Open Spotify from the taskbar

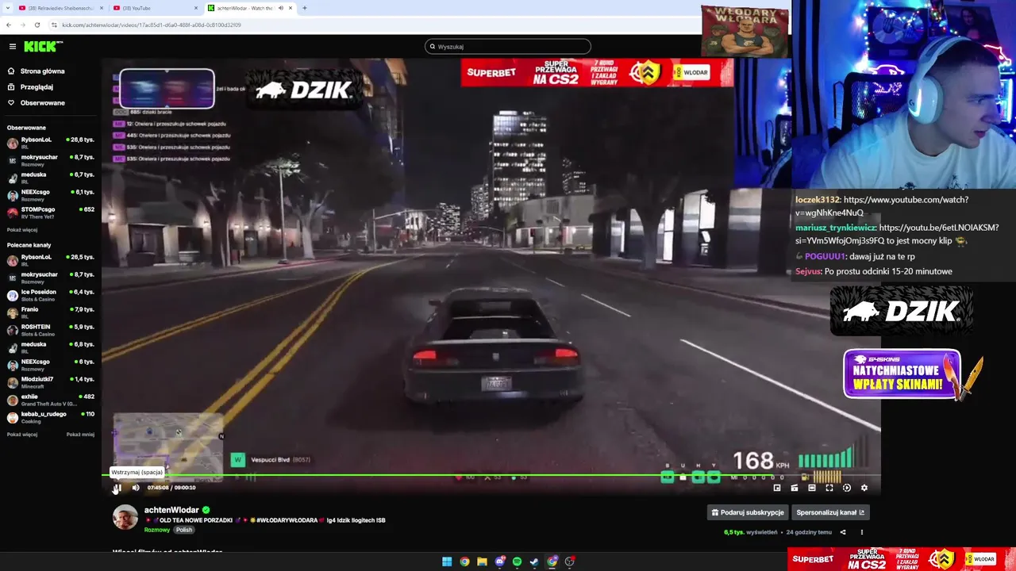(518, 561)
